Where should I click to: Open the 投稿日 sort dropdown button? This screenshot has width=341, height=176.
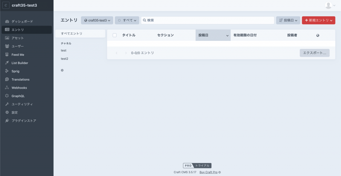click(x=288, y=20)
